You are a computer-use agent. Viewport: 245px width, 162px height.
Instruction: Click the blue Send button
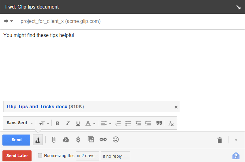click(16, 140)
